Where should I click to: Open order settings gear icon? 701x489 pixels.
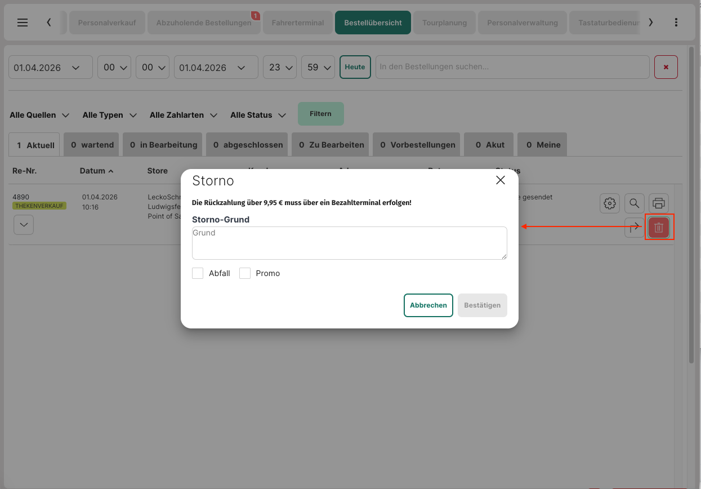[x=610, y=203]
